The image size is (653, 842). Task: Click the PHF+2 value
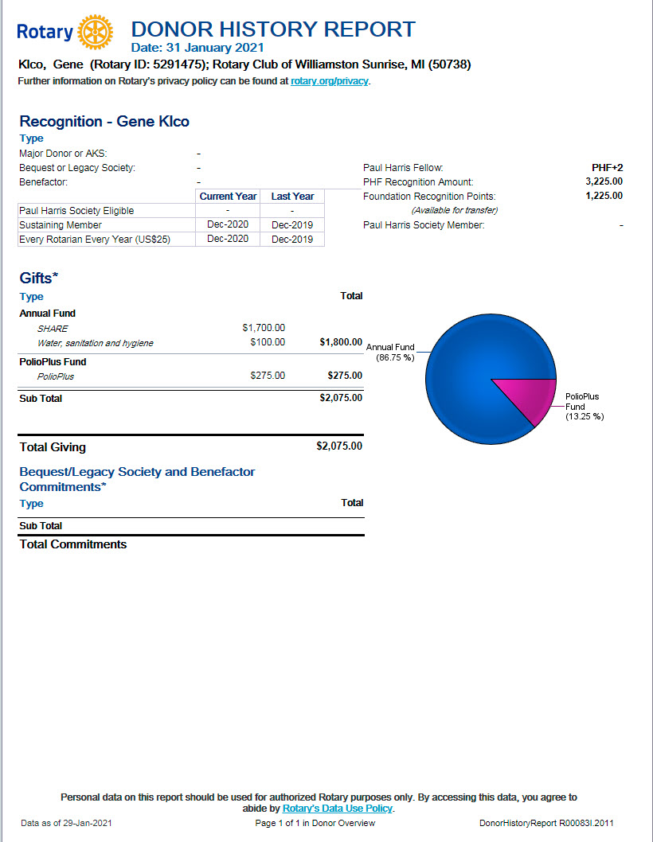coord(608,168)
